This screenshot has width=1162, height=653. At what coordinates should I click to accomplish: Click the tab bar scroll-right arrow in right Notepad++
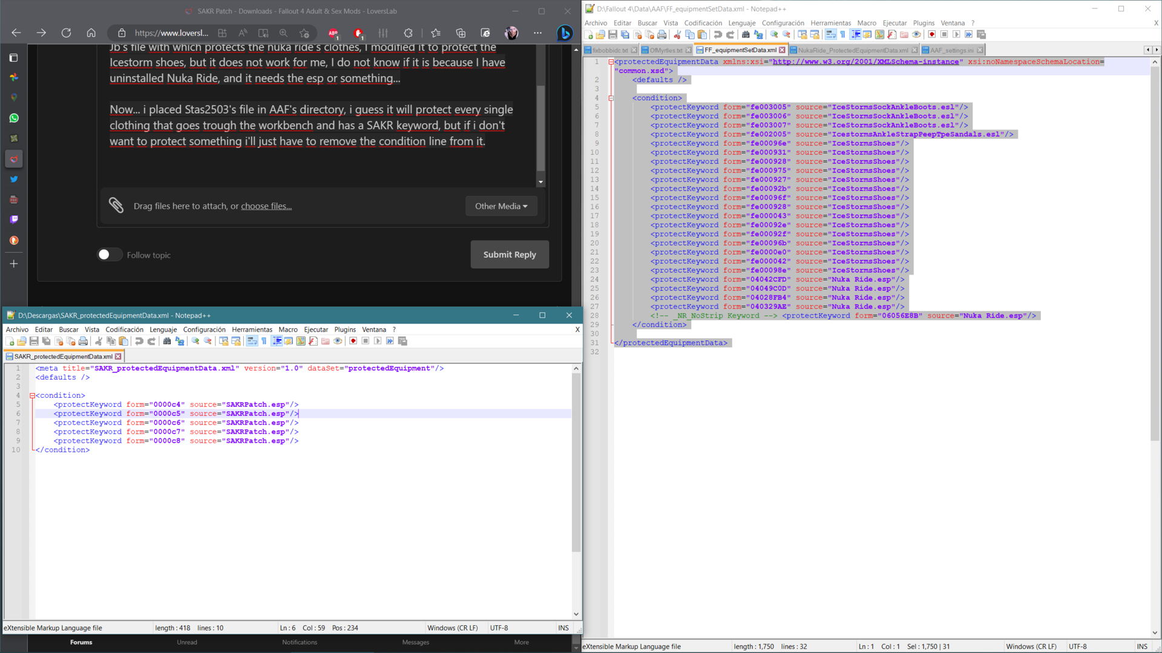tap(1157, 50)
